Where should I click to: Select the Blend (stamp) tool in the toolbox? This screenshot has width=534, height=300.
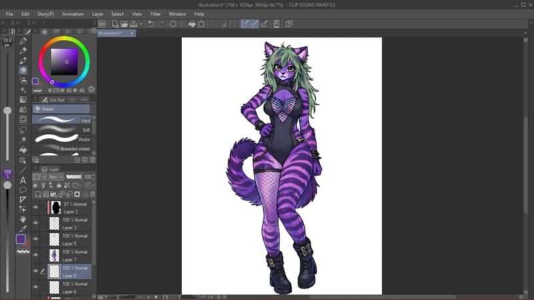point(23,81)
